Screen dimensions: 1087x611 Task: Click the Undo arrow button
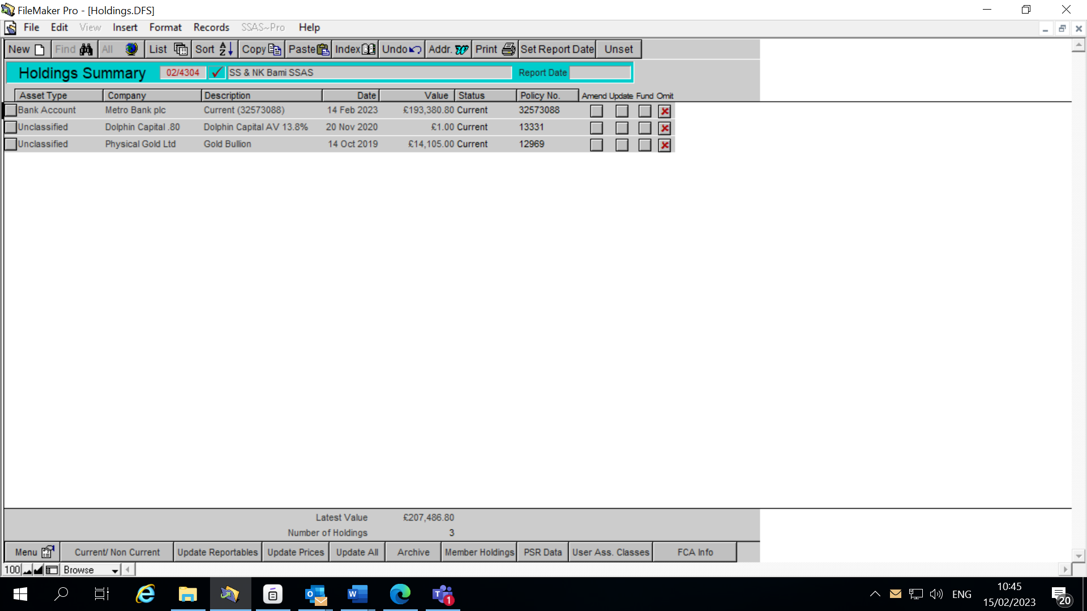[402, 49]
